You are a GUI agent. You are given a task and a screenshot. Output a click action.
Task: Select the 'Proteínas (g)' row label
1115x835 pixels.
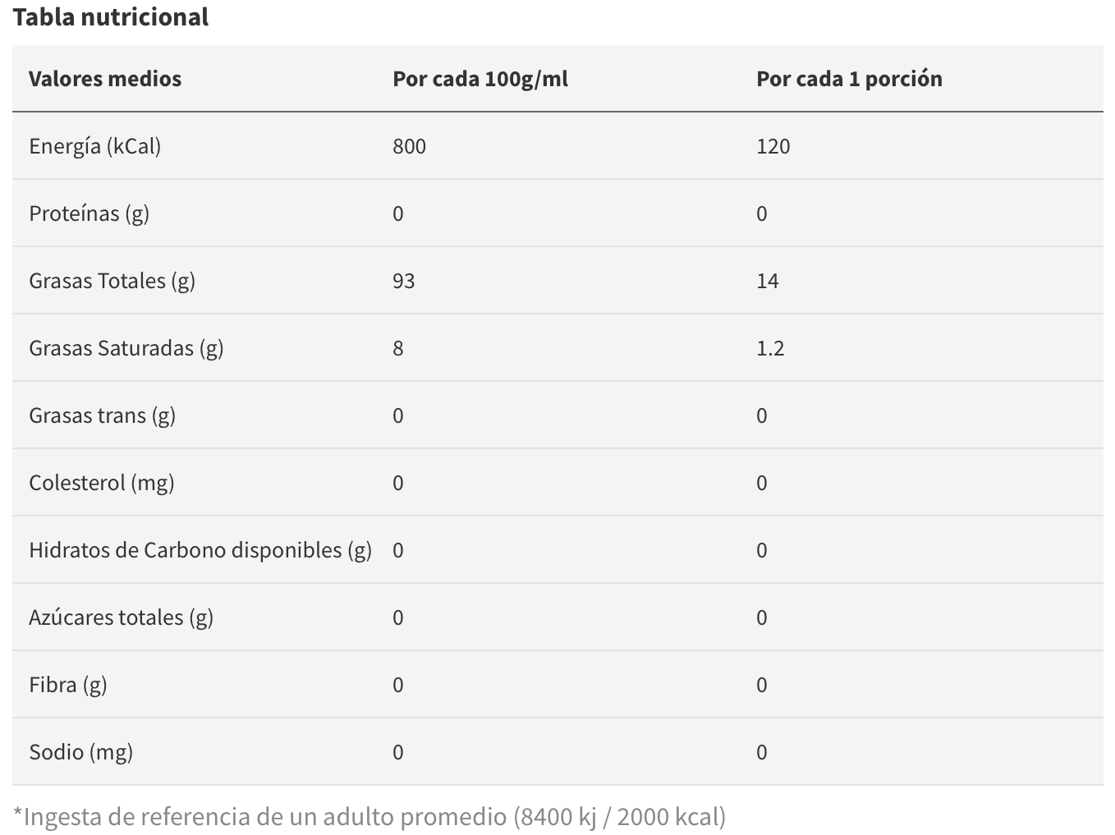(x=89, y=213)
